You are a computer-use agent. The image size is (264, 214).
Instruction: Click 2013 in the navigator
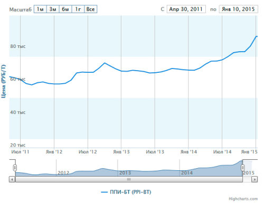[x=125, y=173]
